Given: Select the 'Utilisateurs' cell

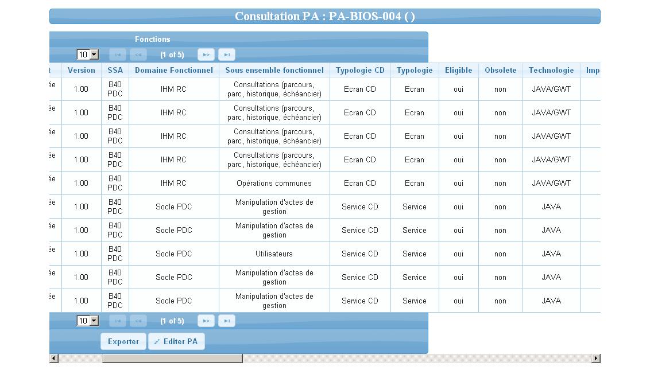Looking at the screenshot, I should (x=274, y=254).
